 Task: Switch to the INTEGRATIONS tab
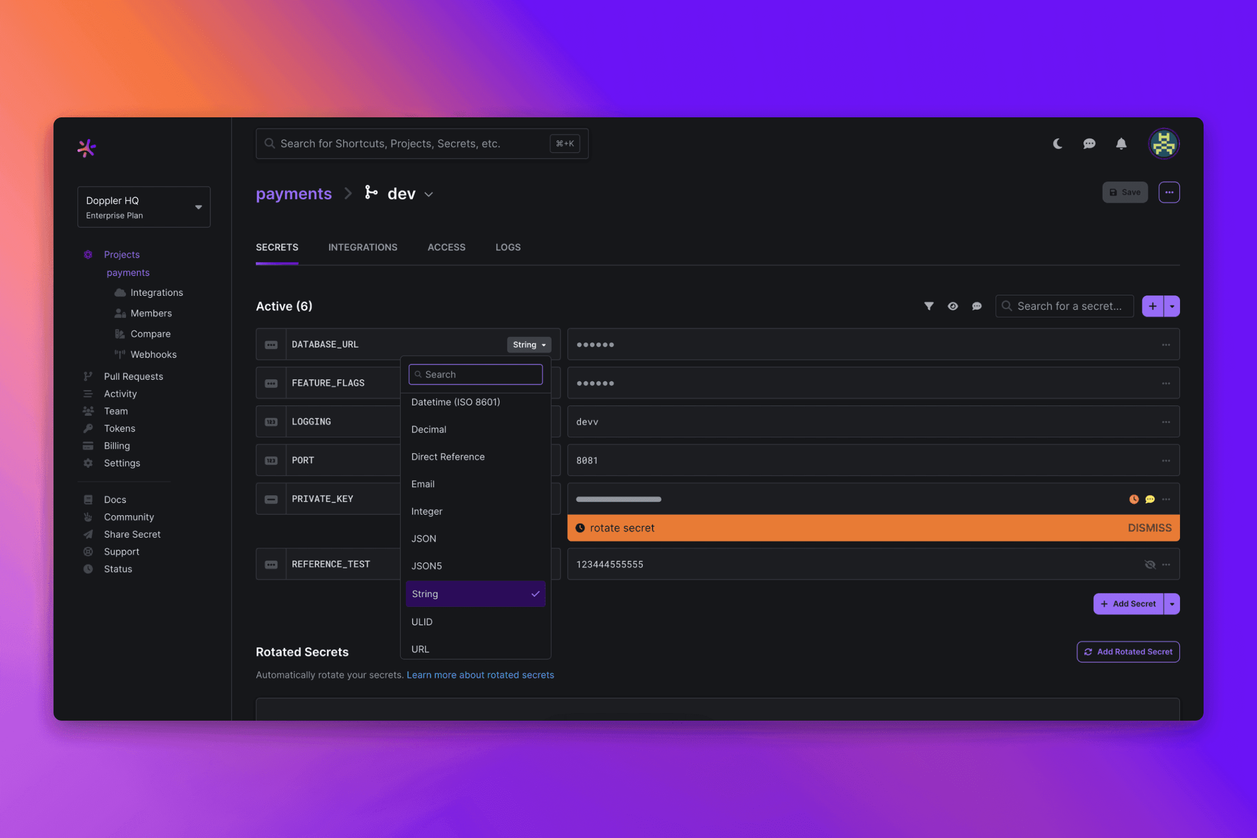pyautogui.click(x=362, y=247)
